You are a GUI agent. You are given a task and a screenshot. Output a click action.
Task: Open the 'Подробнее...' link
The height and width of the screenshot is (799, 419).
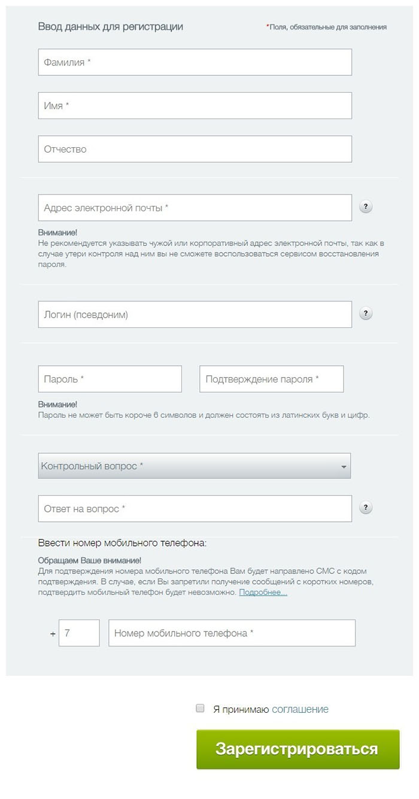(x=263, y=593)
